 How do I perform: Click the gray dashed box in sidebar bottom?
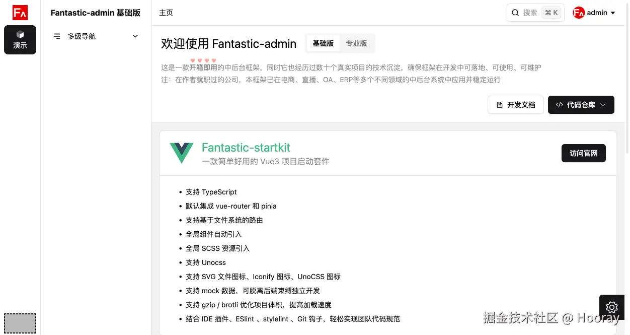click(20, 323)
